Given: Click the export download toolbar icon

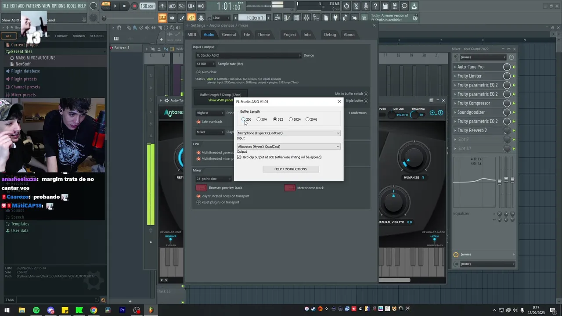Looking at the screenshot, I should [414, 6].
